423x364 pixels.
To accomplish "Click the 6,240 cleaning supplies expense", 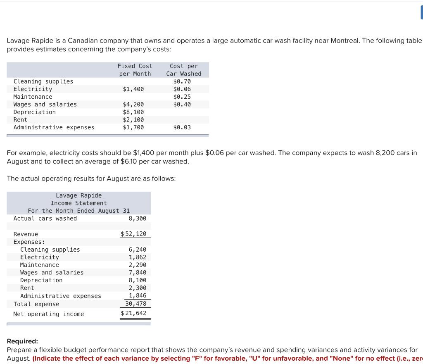I will pyautogui.click(x=137, y=250).
